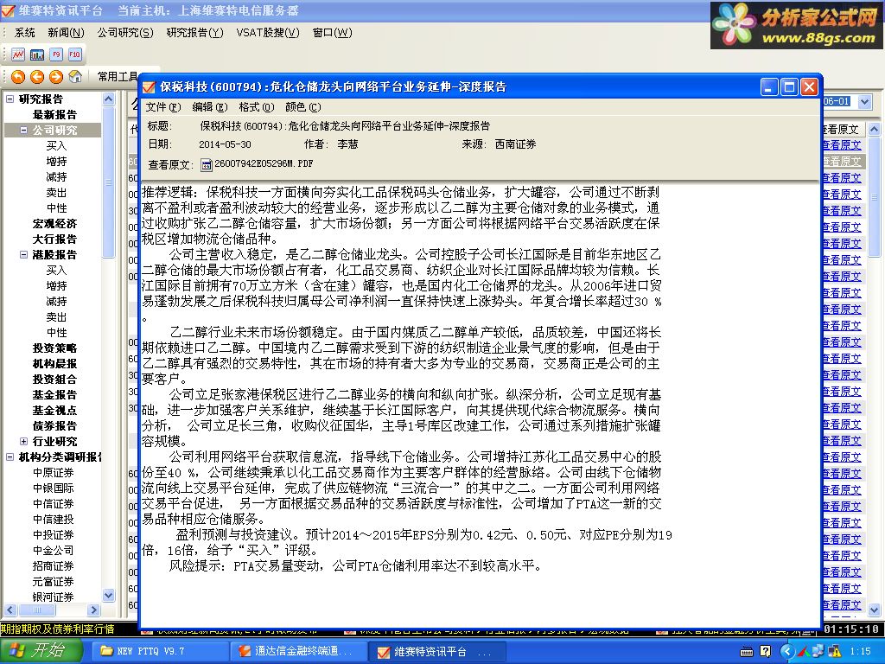The width and height of the screenshot is (885, 664).
Task: Collapse the 港股报告 tree node
Action: point(23,255)
